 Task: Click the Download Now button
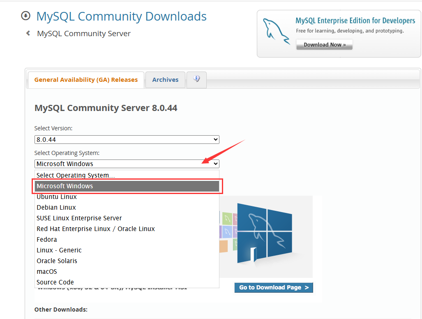(x=324, y=45)
